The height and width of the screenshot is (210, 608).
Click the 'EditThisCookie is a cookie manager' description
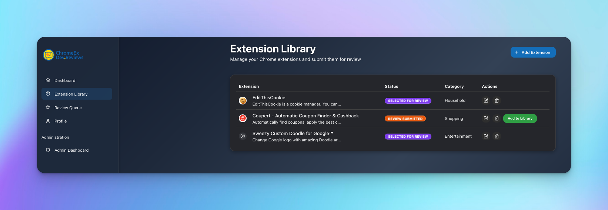point(297,104)
